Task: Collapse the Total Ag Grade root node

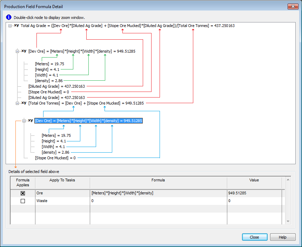Action: 10,26
